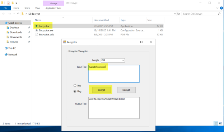Click the Encrypt button
The image size is (224, 132).
point(102,90)
